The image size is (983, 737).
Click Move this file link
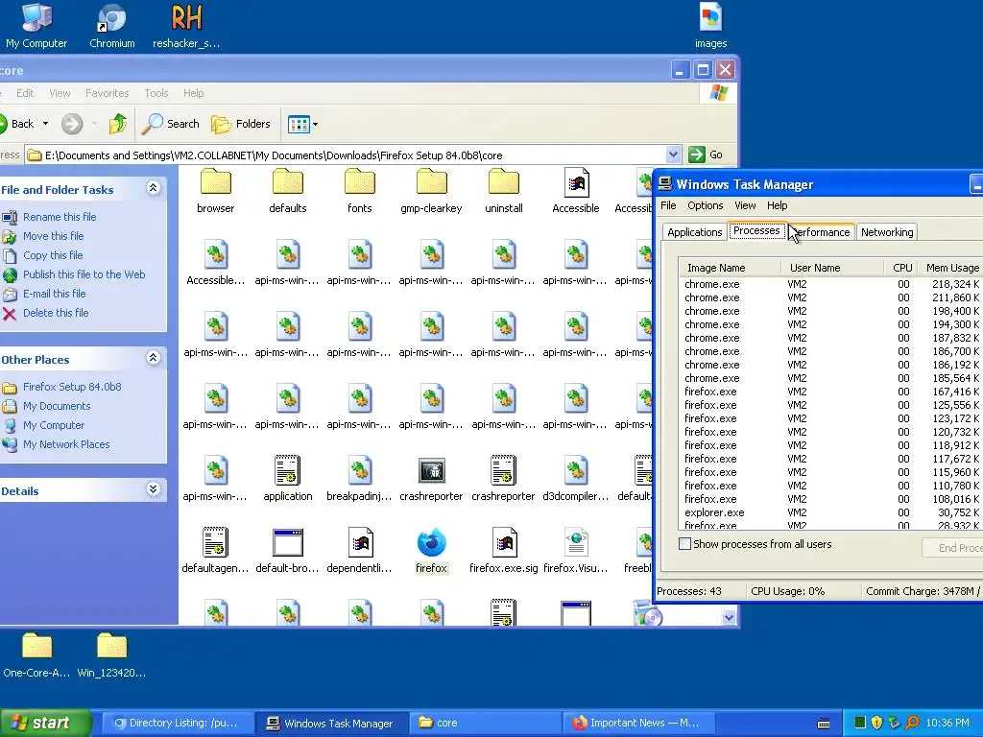(x=54, y=236)
